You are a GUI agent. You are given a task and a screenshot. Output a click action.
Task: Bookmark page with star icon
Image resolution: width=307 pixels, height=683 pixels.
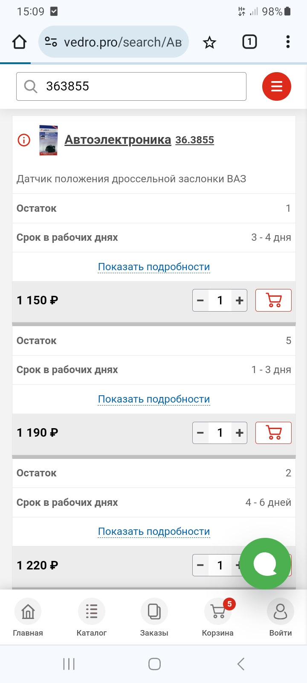[x=209, y=42]
